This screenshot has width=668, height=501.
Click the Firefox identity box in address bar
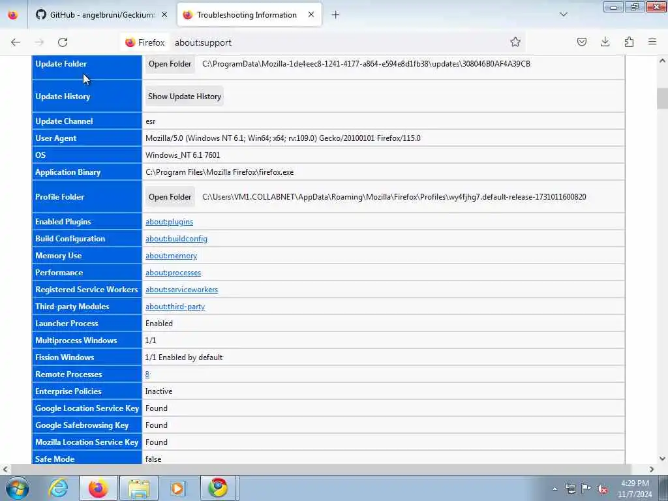pos(145,42)
